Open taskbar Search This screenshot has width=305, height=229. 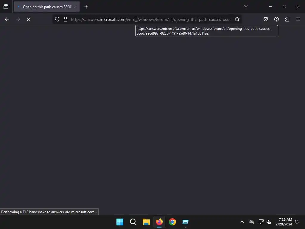[133, 222]
